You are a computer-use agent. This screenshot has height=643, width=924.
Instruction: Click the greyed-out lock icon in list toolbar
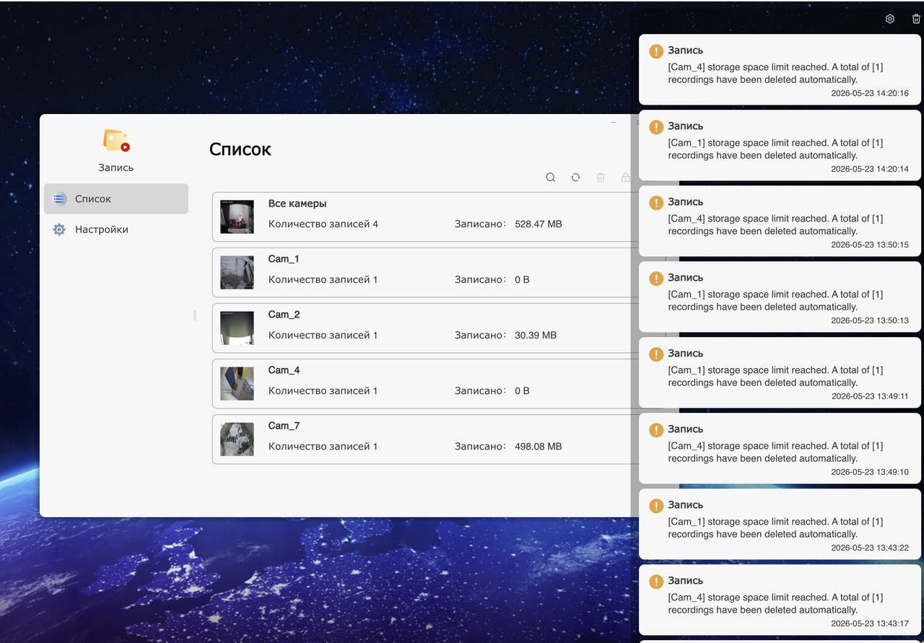[x=625, y=177]
